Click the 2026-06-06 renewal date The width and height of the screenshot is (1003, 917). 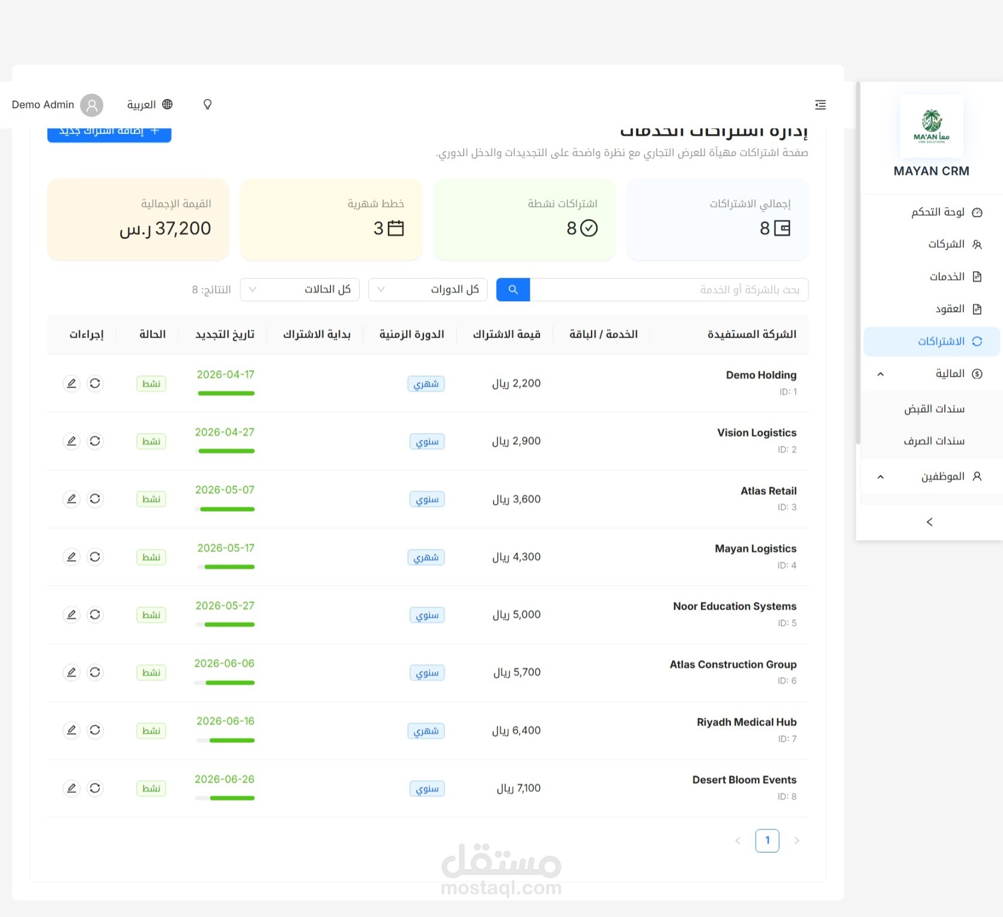(x=225, y=663)
